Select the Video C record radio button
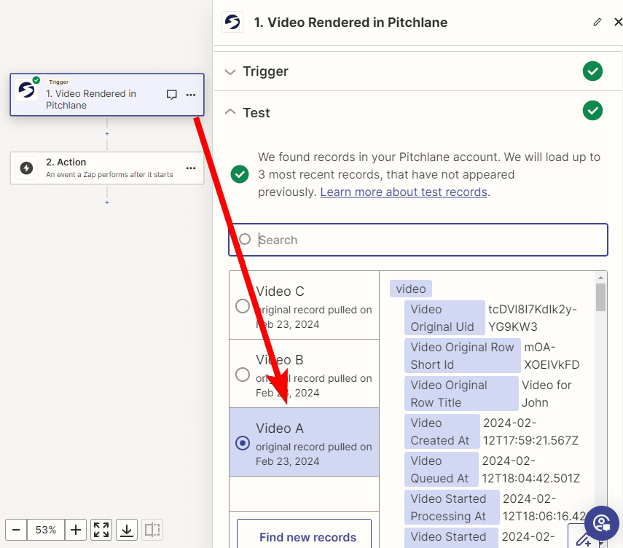The width and height of the screenshot is (623, 548). coord(243,306)
